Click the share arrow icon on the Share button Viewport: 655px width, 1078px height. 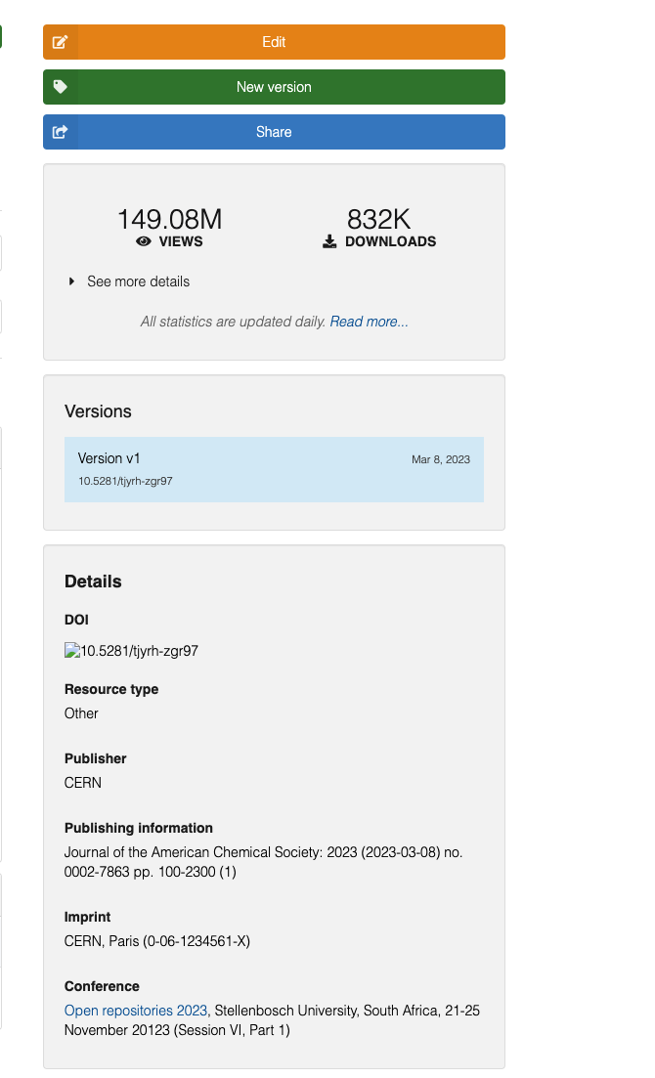(x=60, y=132)
